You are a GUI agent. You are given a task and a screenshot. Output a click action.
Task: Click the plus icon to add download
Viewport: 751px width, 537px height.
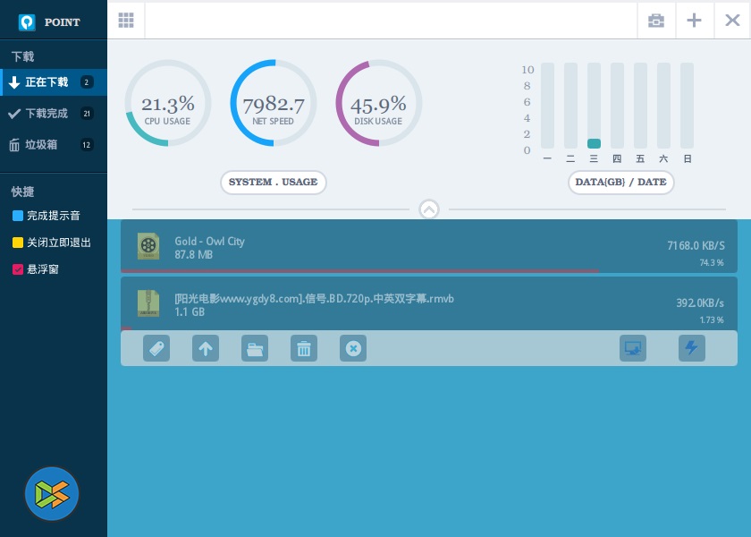click(694, 21)
